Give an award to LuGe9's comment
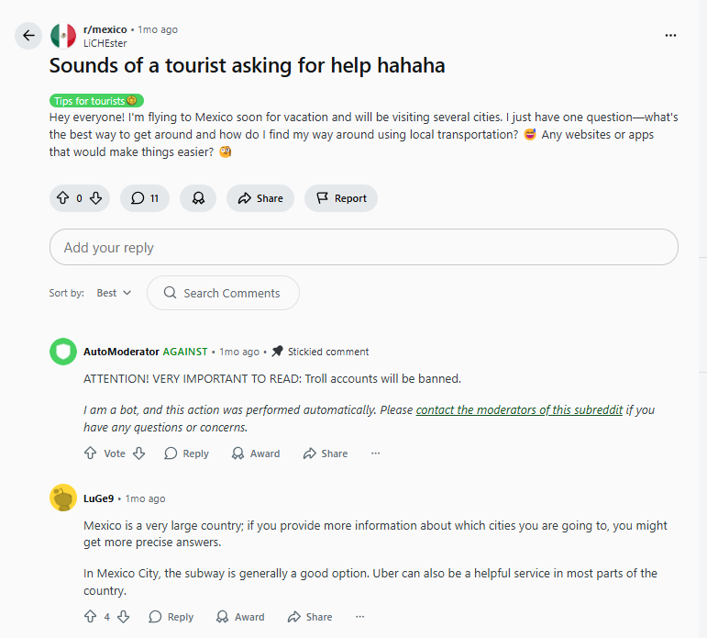 point(239,617)
